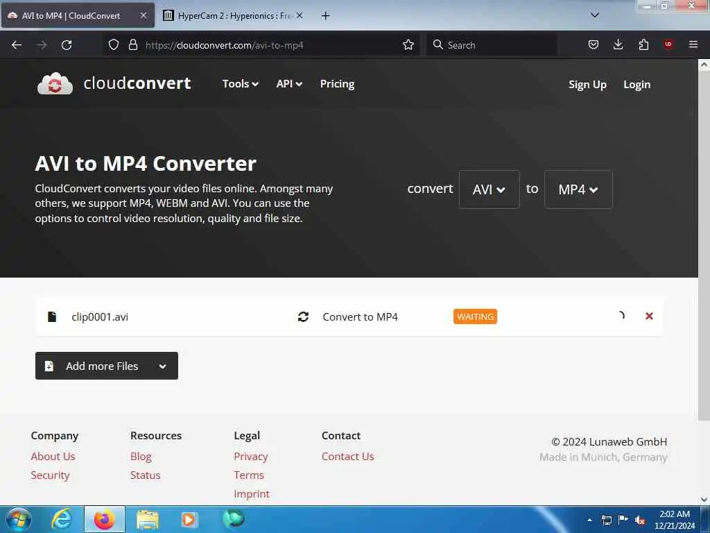Click the file icon beside clip0001.avi
The width and height of the screenshot is (710, 533).
(52, 316)
